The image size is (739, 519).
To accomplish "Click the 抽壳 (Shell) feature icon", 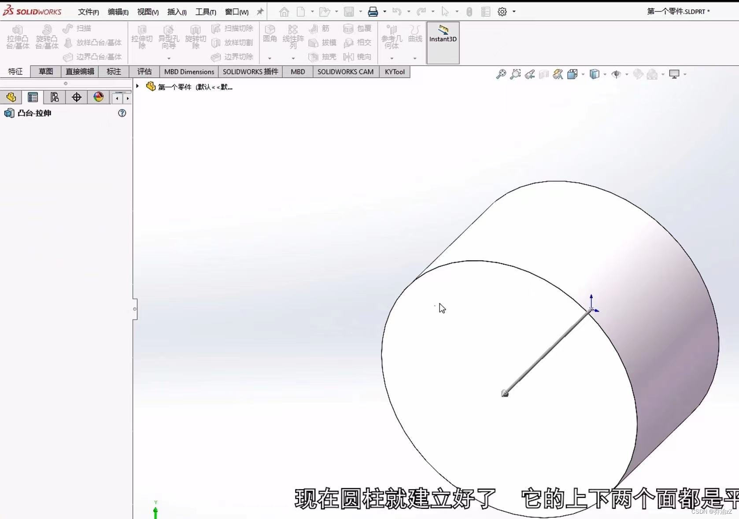I will tap(323, 57).
